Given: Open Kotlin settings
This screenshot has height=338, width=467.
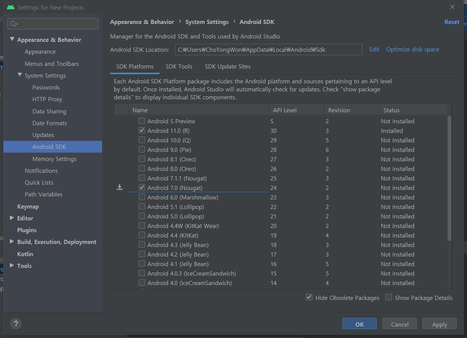Looking at the screenshot, I should (25, 254).
